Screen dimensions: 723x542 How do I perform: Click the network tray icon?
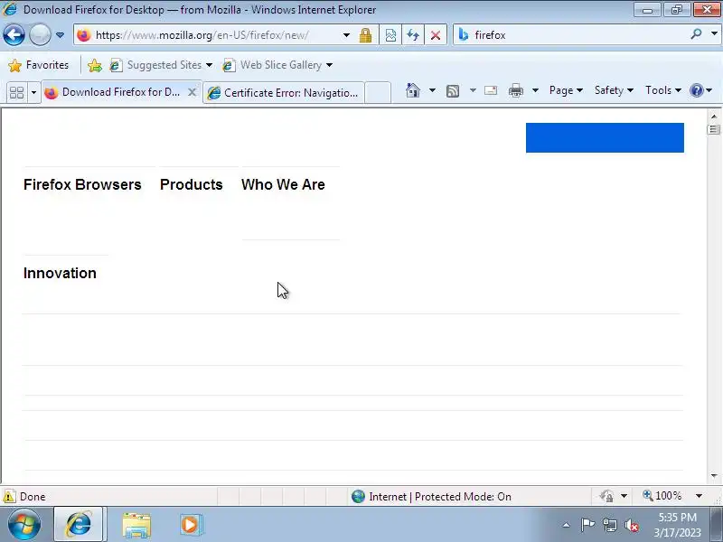click(x=609, y=525)
